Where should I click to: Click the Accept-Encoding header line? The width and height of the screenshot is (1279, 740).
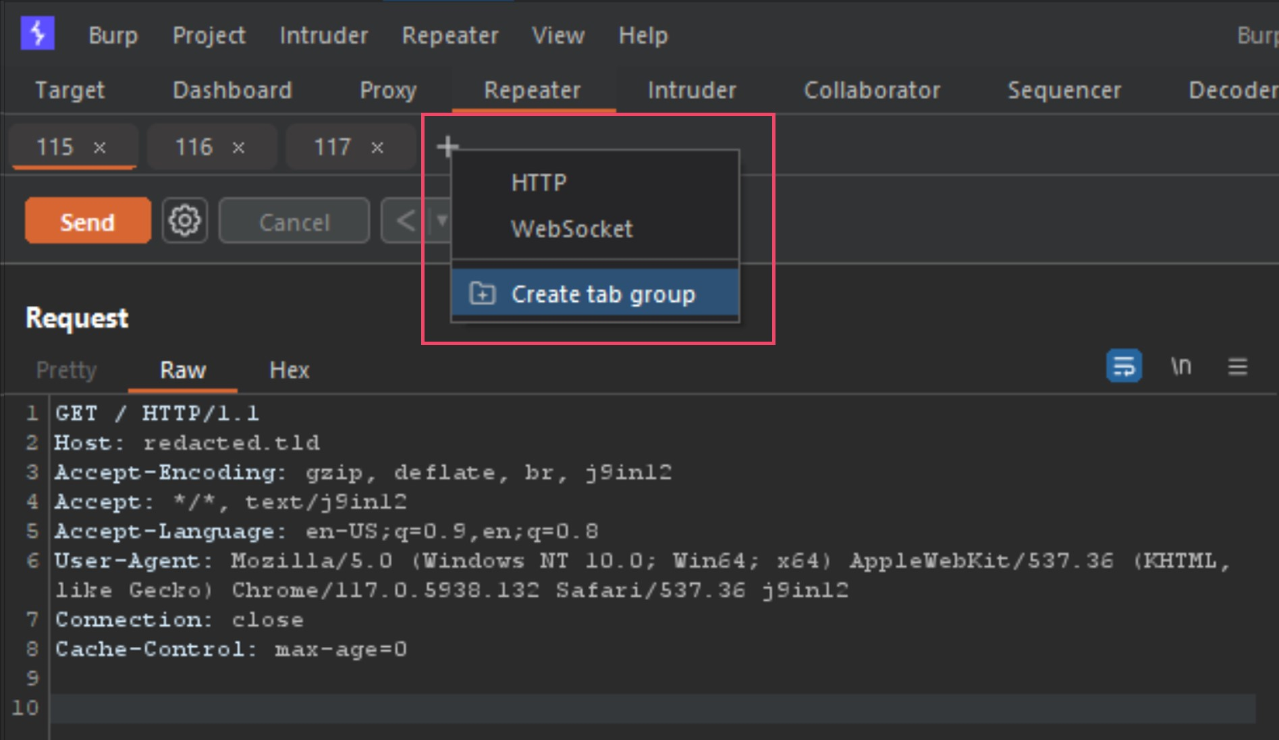click(x=364, y=472)
